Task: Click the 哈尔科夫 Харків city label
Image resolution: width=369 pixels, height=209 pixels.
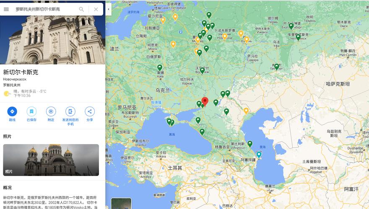Action: [187, 81]
